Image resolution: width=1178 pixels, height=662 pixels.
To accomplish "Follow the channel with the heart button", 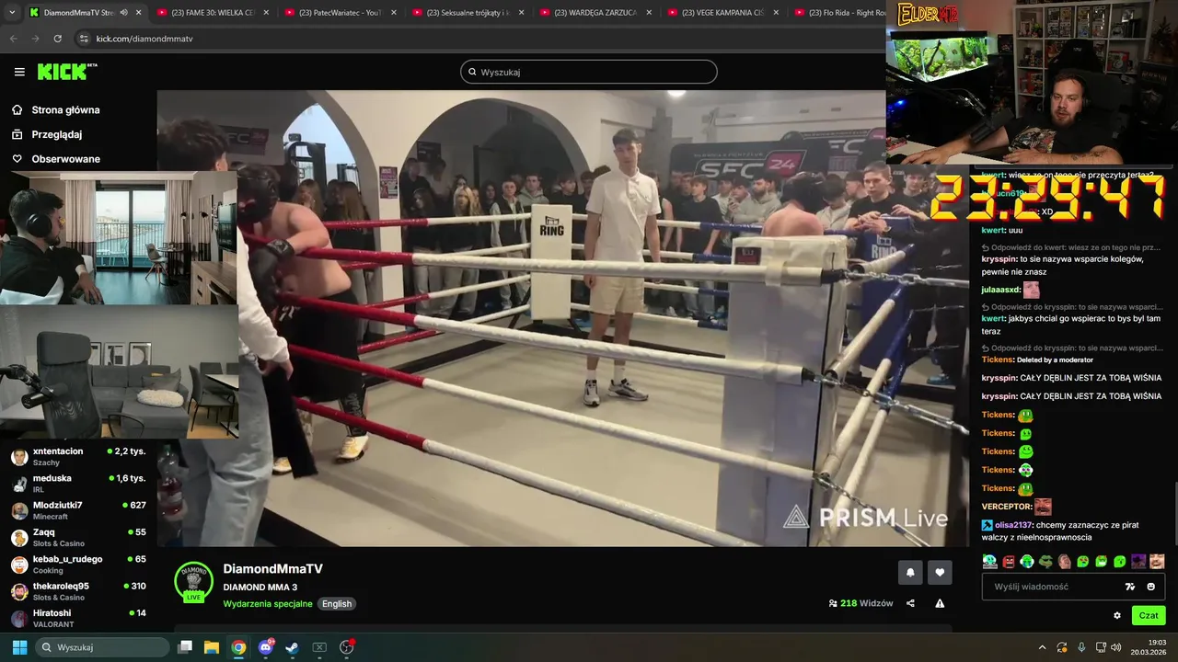I will tap(940, 572).
